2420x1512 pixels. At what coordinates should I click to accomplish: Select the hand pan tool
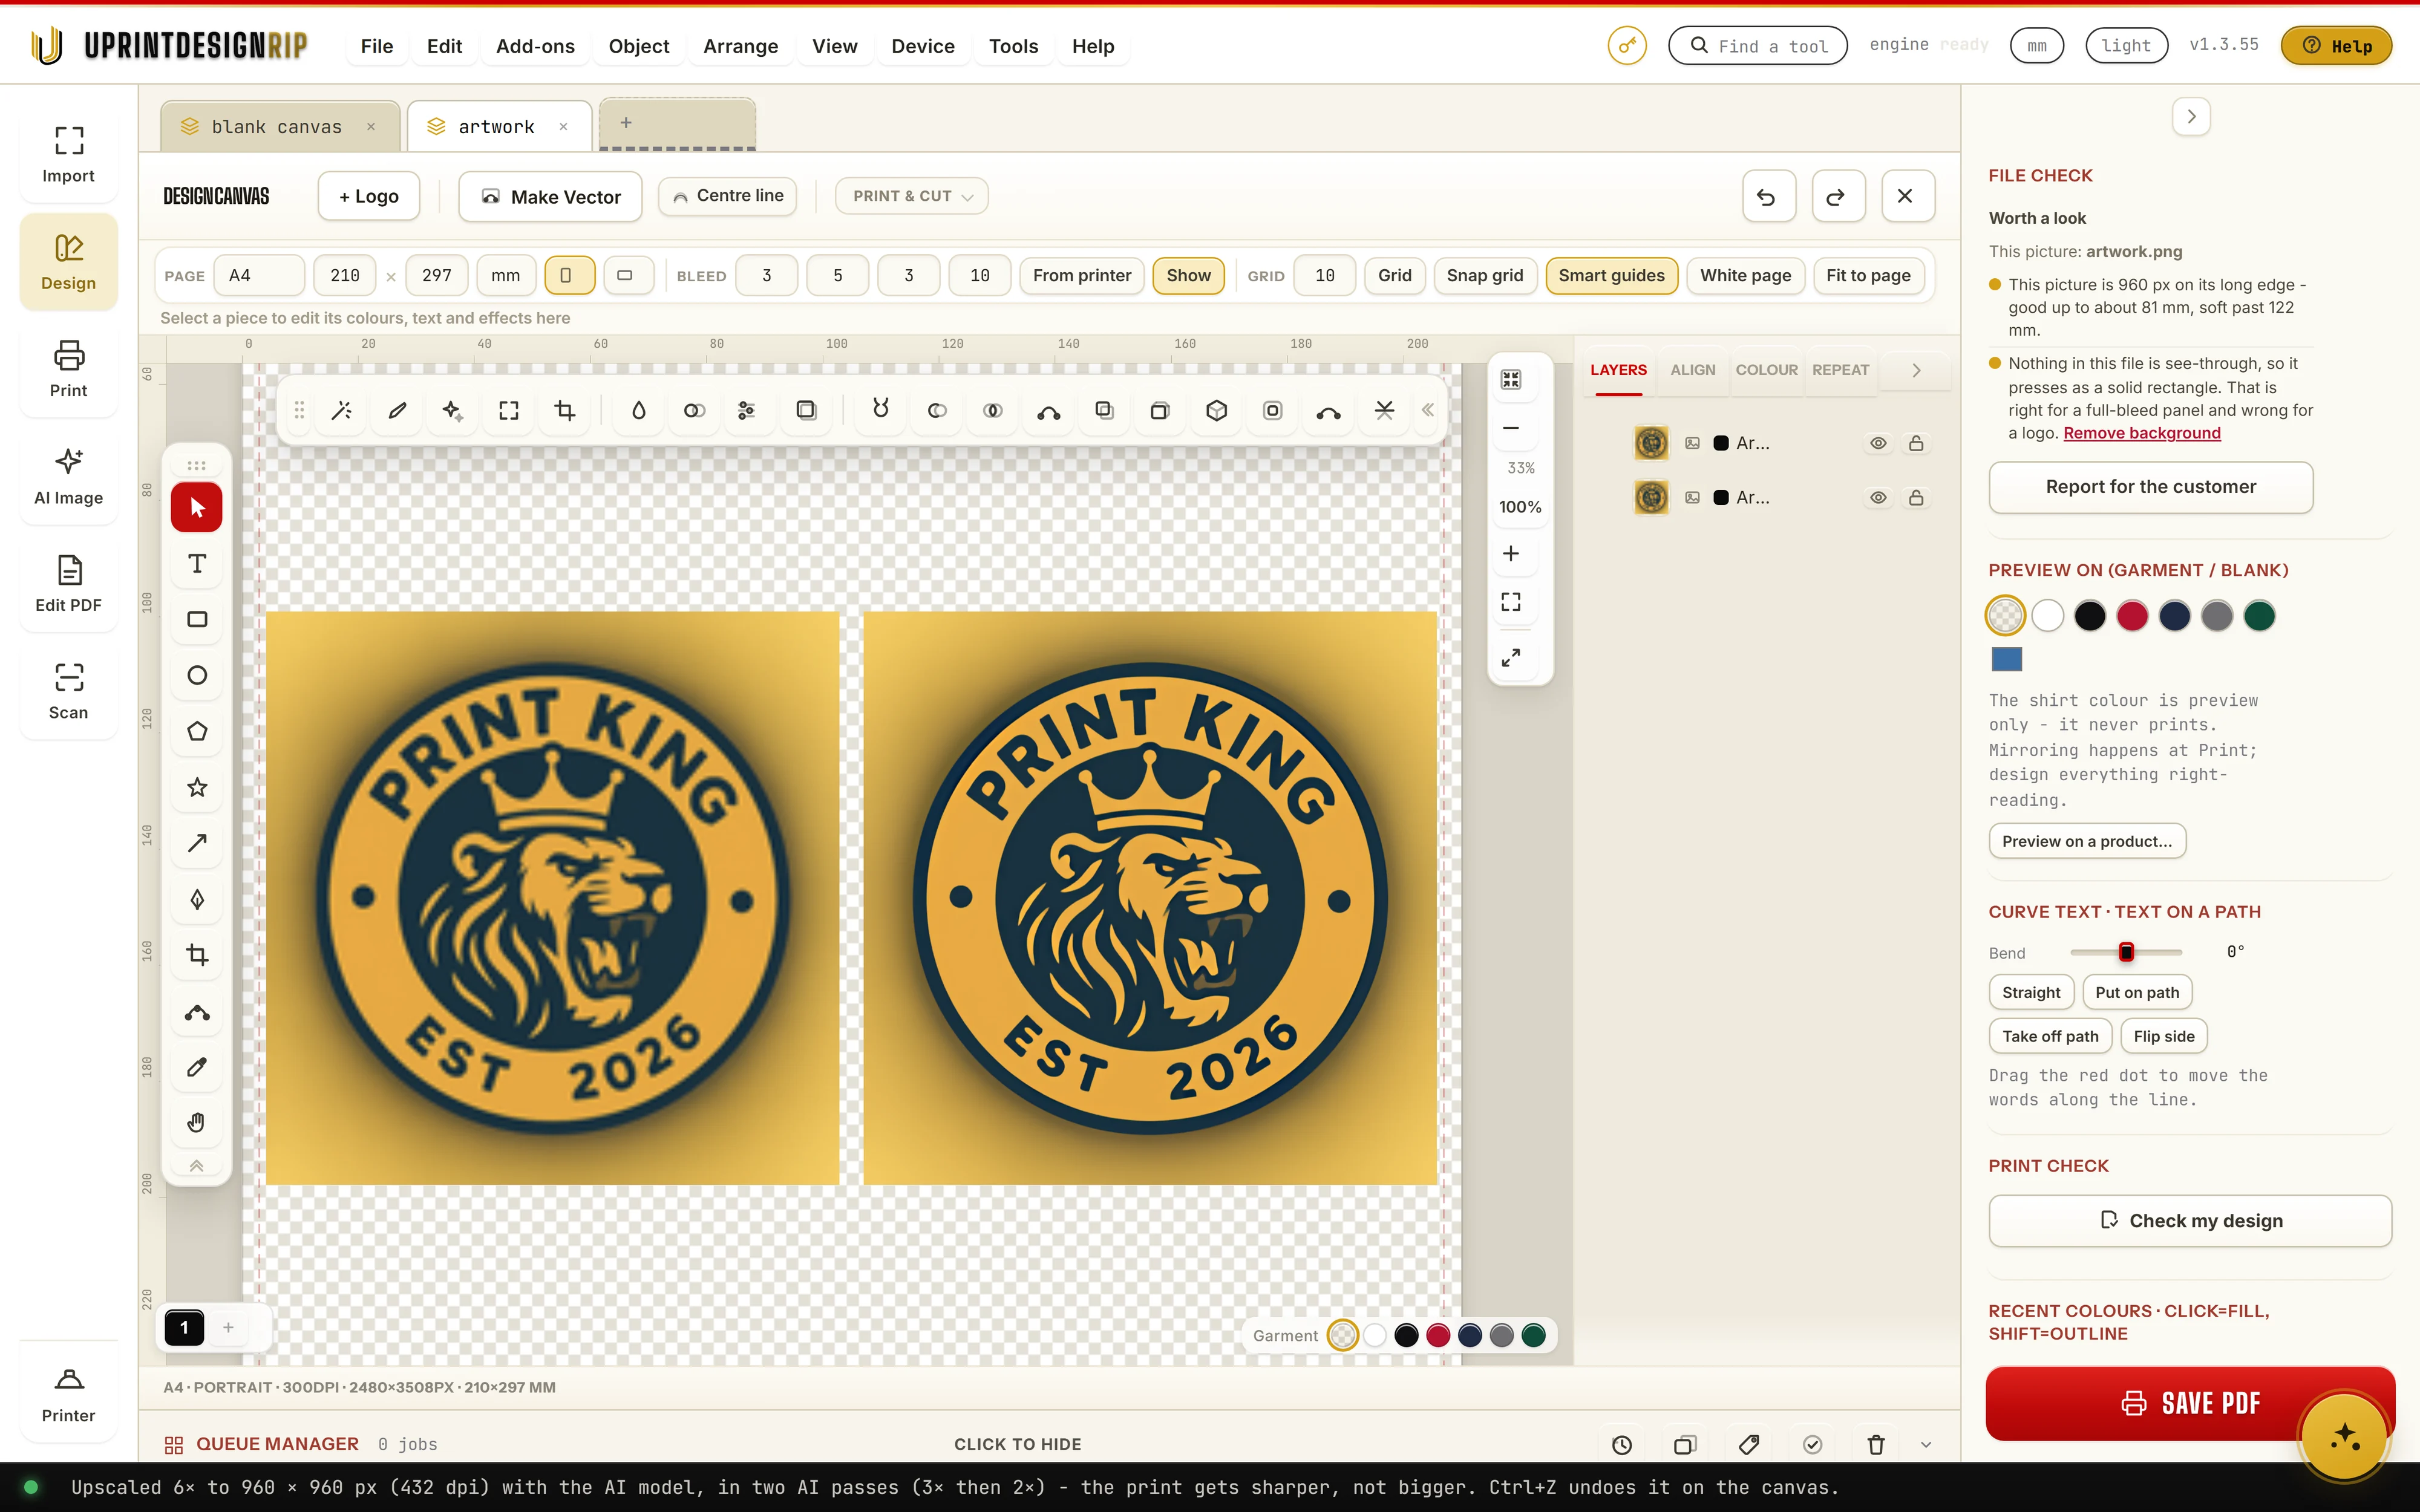coord(197,1123)
